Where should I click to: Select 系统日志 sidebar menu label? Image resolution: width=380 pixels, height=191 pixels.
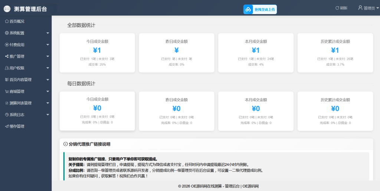17,115
